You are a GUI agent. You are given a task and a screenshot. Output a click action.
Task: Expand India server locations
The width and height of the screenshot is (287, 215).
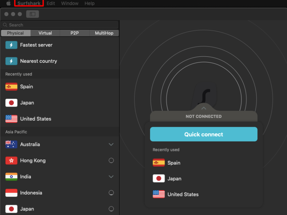pos(111,176)
